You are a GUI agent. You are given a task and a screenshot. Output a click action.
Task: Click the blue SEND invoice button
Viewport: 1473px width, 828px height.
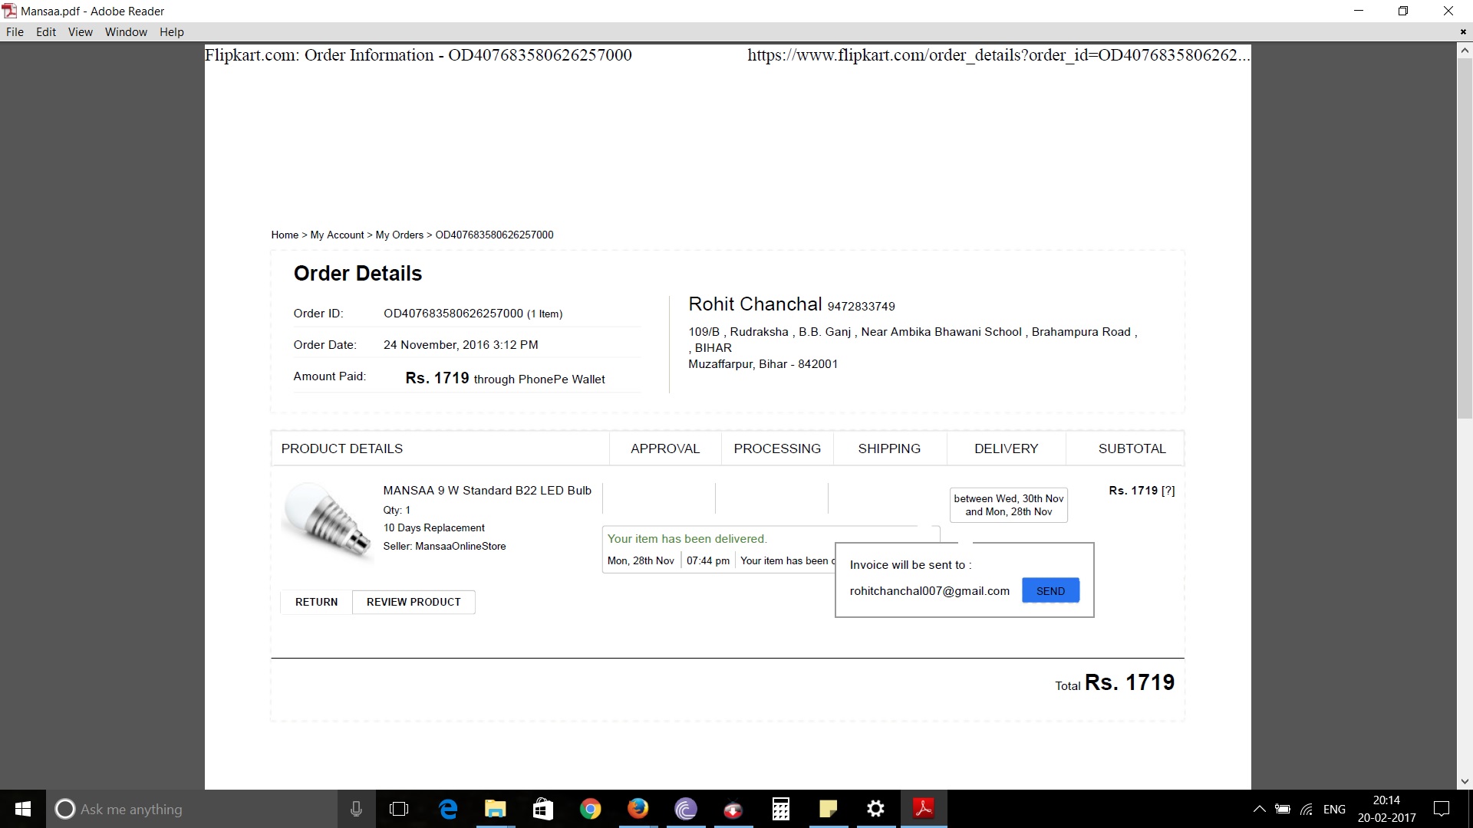pyautogui.click(x=1050, y=590)
